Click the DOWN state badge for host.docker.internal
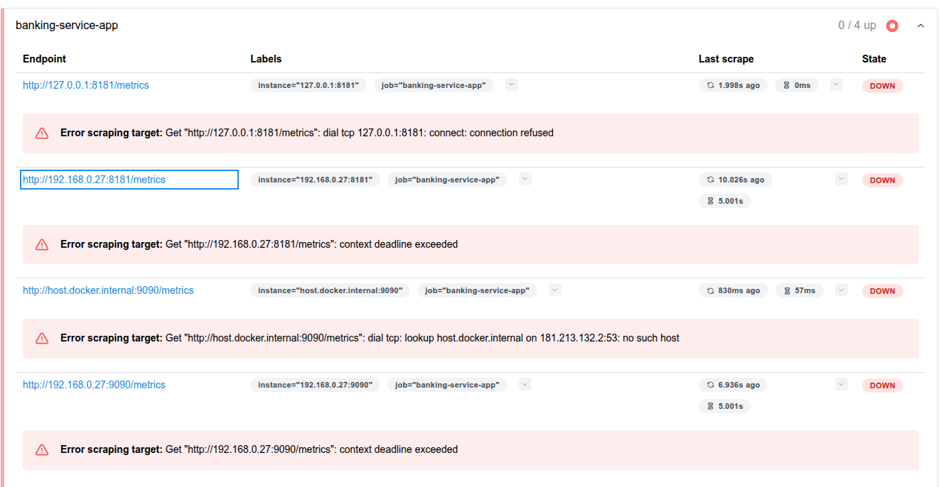The height and width of the screenshot is (487, 941). point(882,290)
